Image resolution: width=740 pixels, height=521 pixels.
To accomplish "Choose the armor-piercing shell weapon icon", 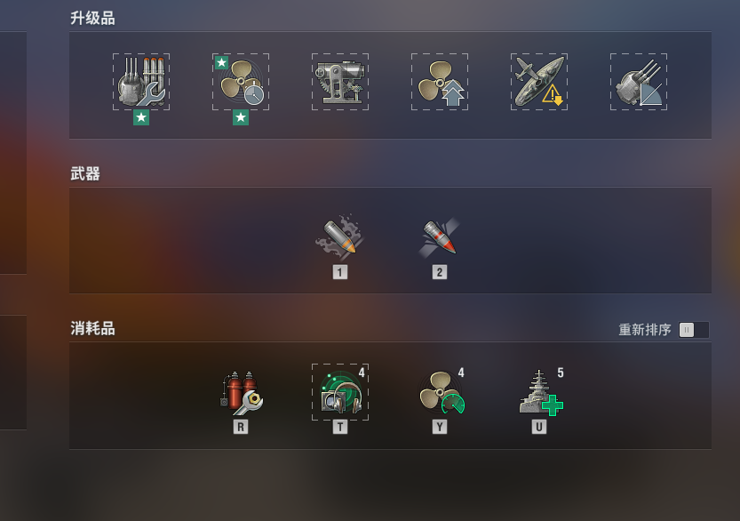I will coord(440,237).
